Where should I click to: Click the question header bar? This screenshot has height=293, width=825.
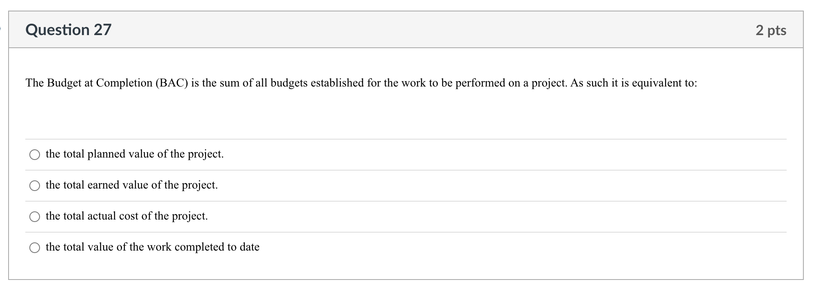(408, 29)
